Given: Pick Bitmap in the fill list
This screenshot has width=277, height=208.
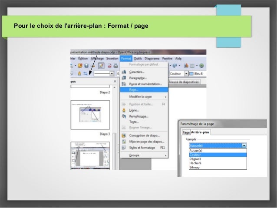Looking at the screenshot, I should click(218, 167).
